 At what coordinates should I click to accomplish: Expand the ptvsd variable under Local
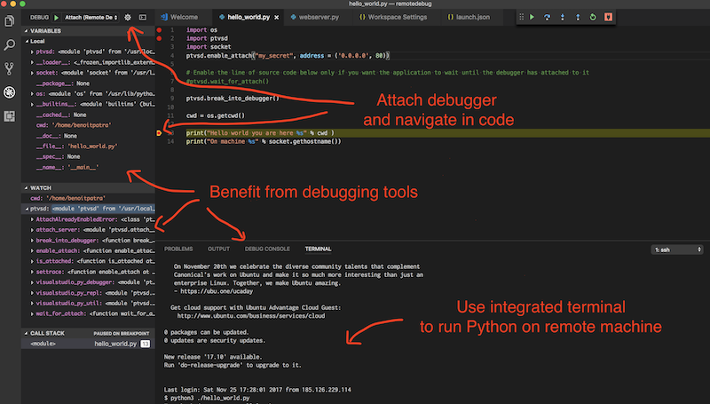tap(32, 51)
